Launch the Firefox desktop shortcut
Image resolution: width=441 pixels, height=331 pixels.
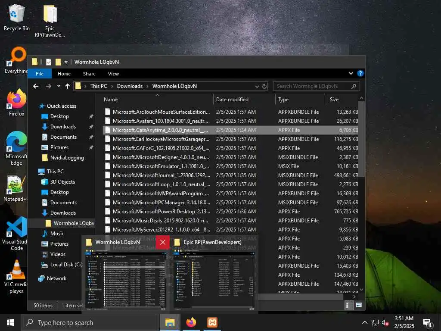click(x=17, y=103)
